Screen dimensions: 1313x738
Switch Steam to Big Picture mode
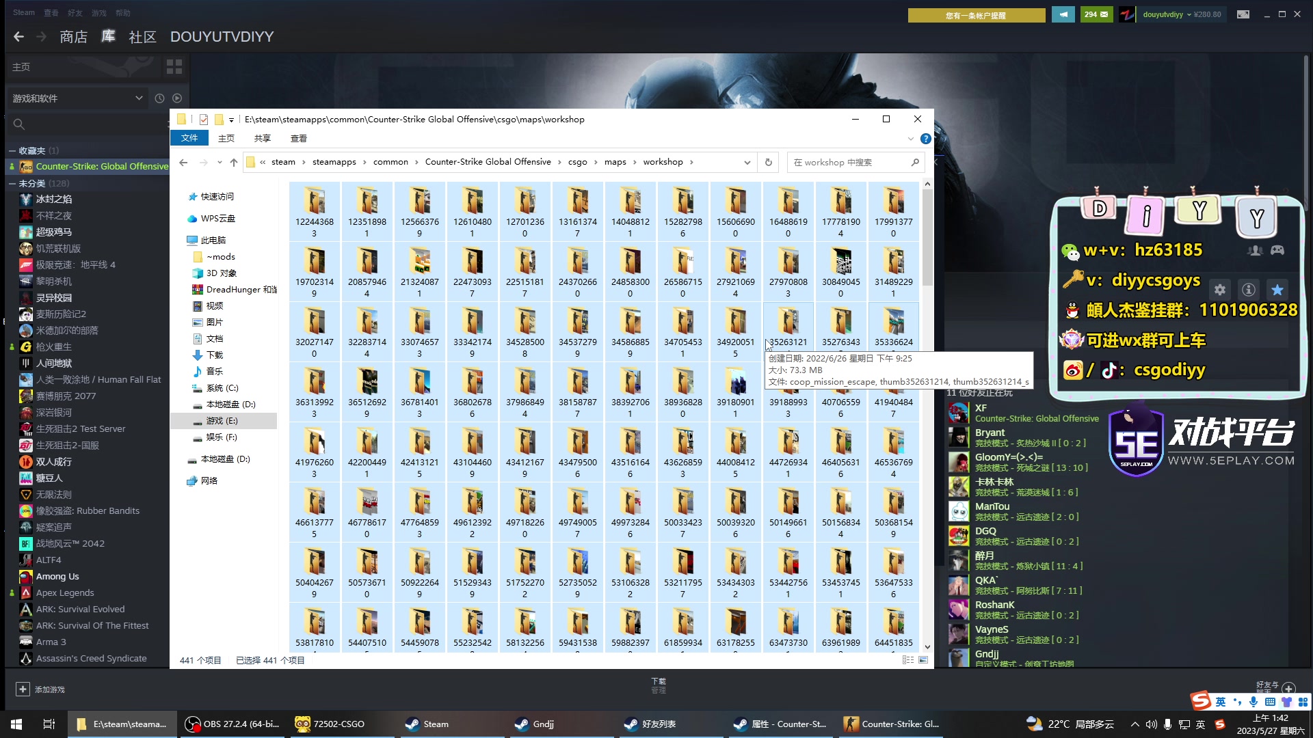click(1243, 14)
